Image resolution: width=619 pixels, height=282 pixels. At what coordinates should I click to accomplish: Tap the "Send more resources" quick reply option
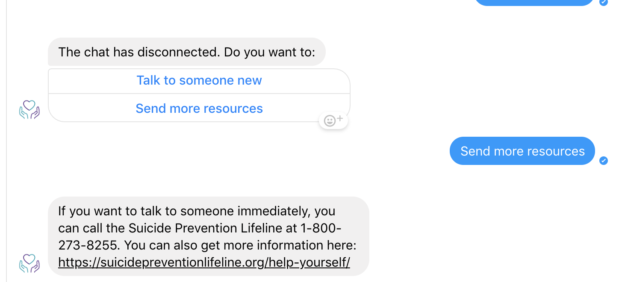199,109
